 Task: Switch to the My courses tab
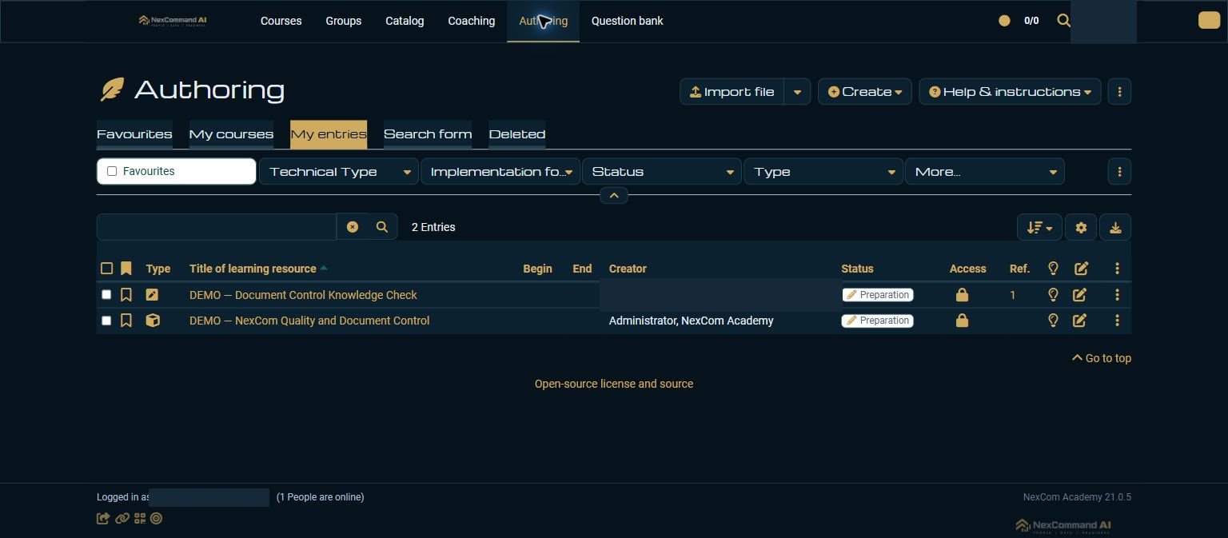pyautogui.click(x=231, y=134)
